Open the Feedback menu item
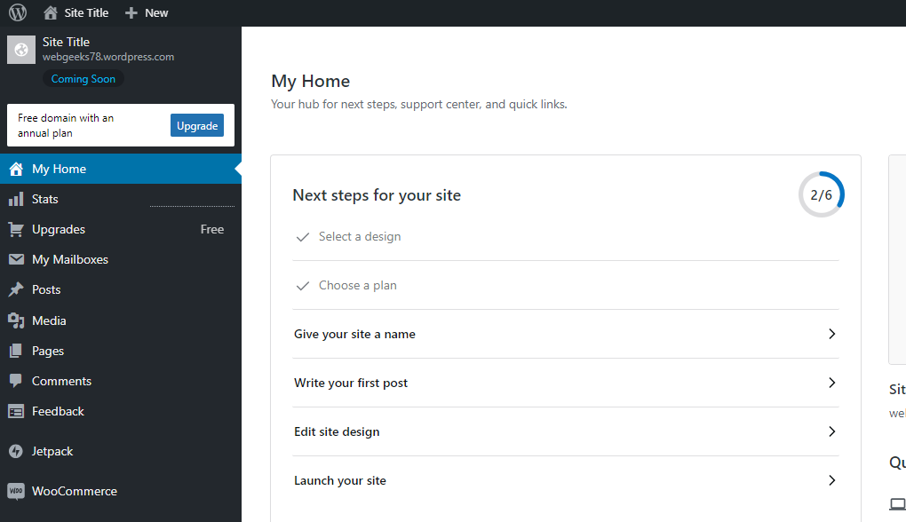The width and height of the screenshot is (906, 522). tap(121, 411)
